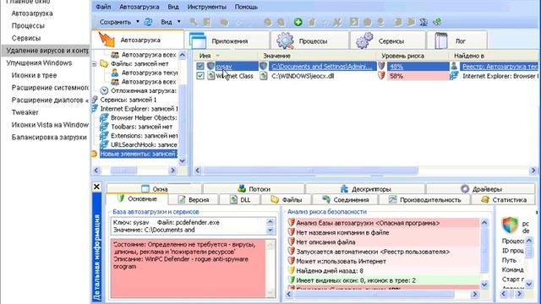
Task: Click the Драйверы tab gear icon
Action: tap(465, 188)
